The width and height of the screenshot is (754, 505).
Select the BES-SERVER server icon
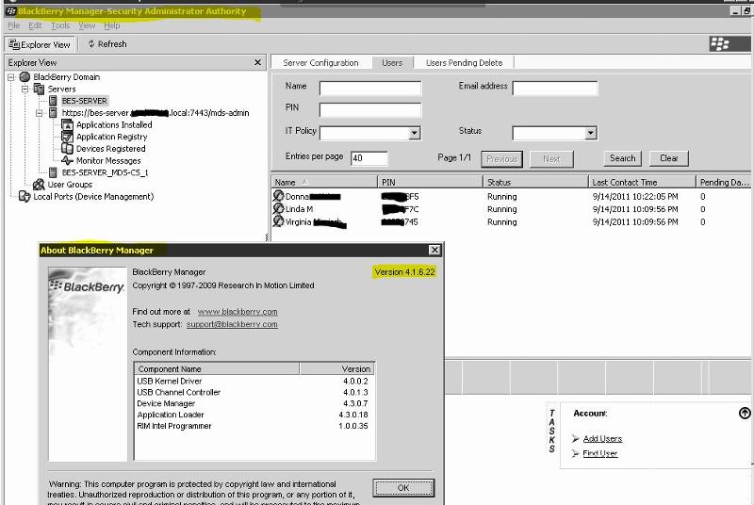tap(54, 101)
